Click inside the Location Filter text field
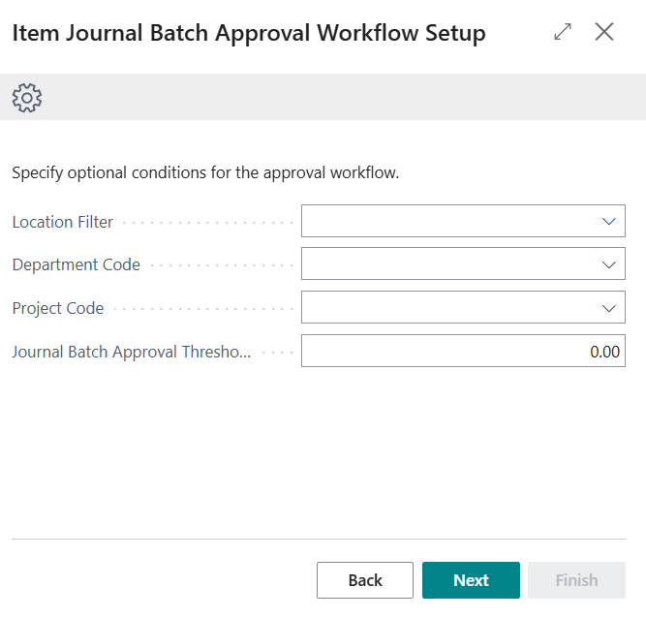646x618 pixels. [446, 222]
